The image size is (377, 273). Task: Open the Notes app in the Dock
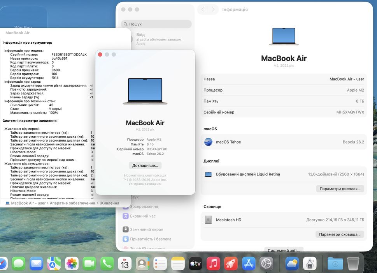(178, 264)
